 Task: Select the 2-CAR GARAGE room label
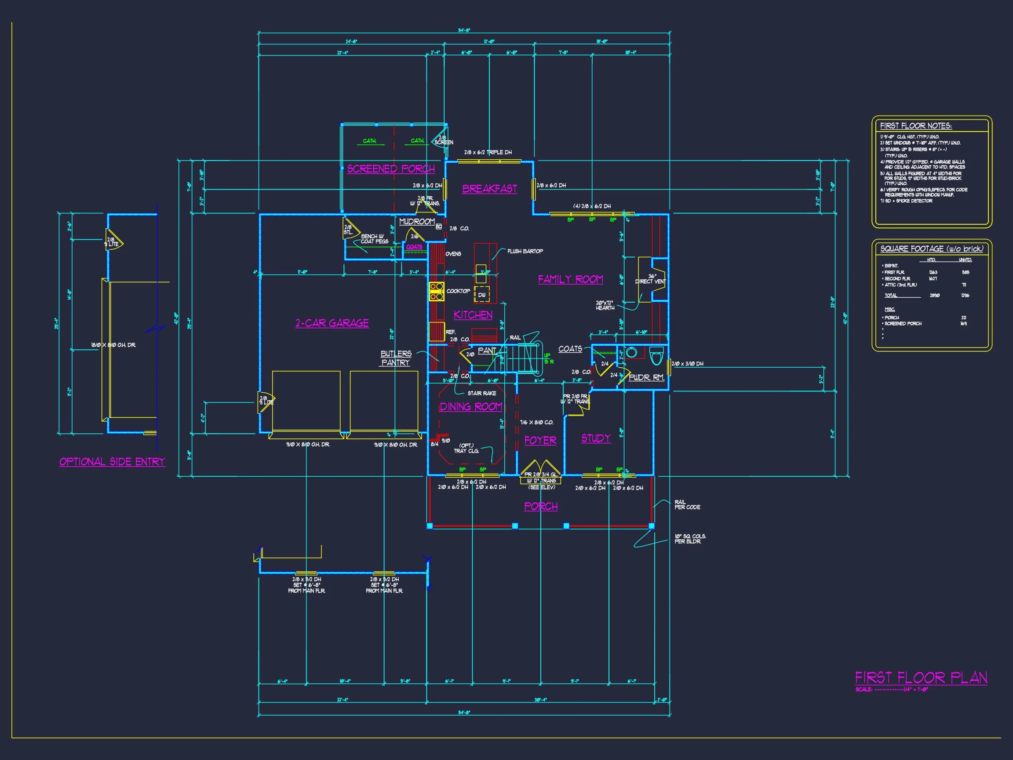point(332,323)
